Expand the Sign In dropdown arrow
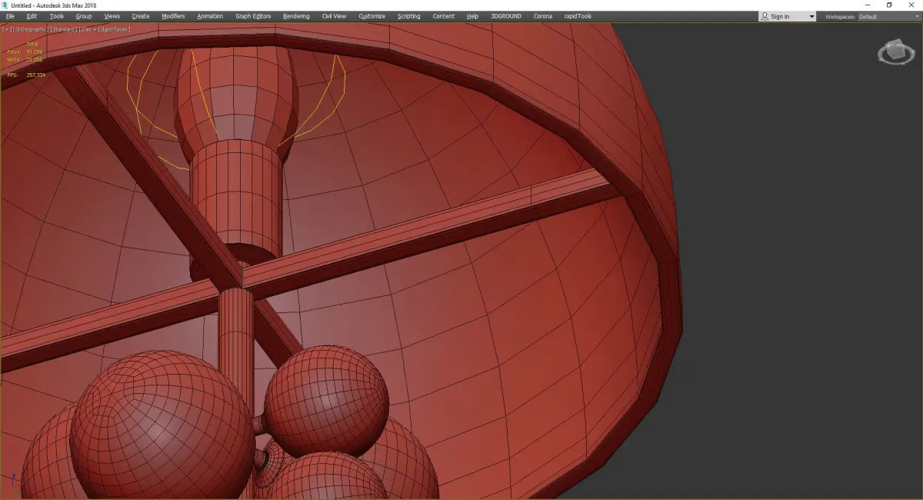The height and width of the screenshot is (500, 923). click(811, 17)
